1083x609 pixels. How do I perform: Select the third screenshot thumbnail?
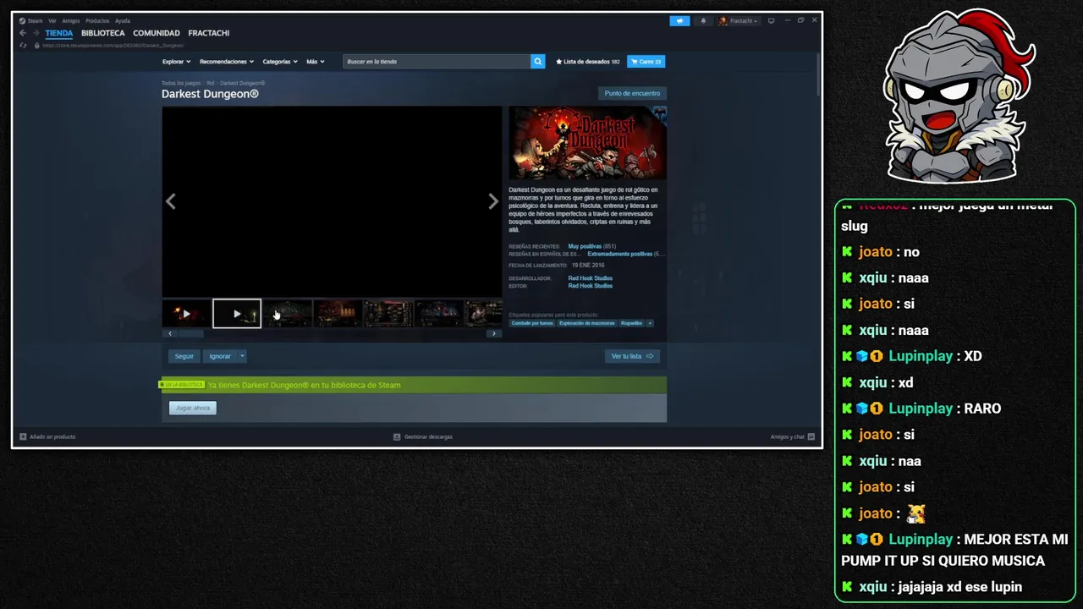[288, 314]
